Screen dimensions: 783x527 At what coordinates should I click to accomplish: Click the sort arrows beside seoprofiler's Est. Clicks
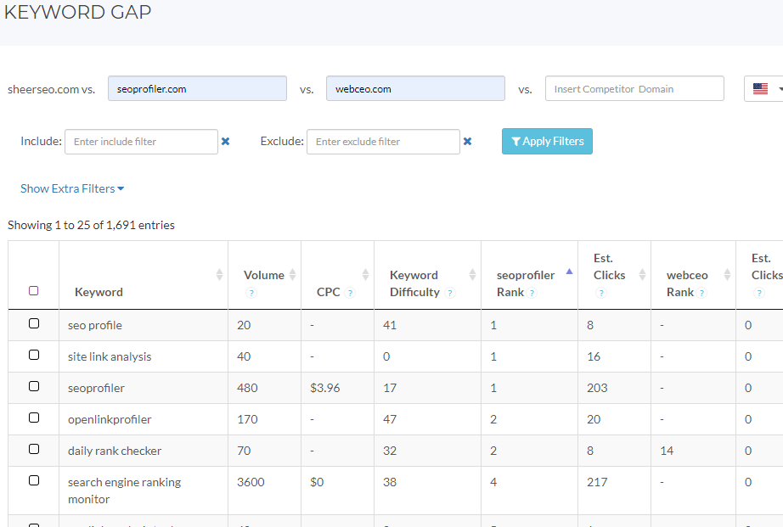click(643, 274)
